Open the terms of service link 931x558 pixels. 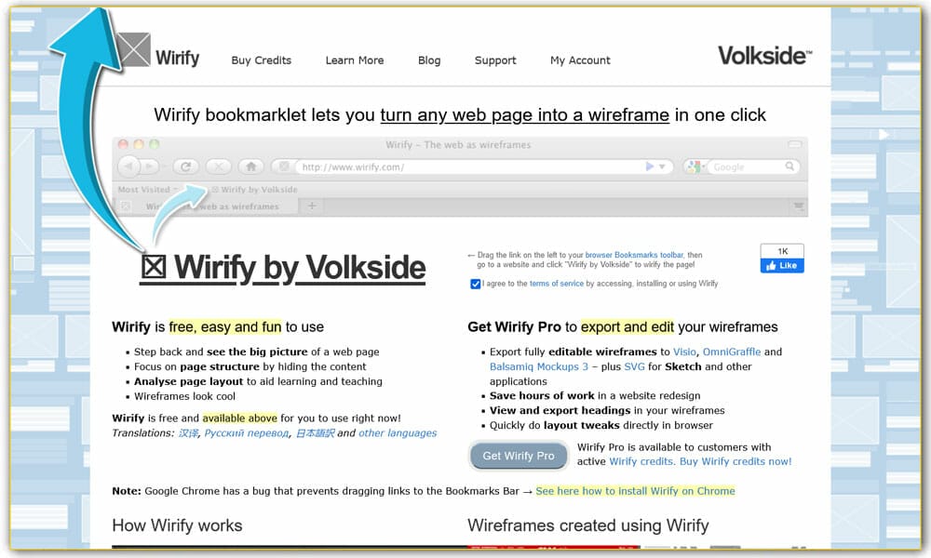(x=554, y=284)
